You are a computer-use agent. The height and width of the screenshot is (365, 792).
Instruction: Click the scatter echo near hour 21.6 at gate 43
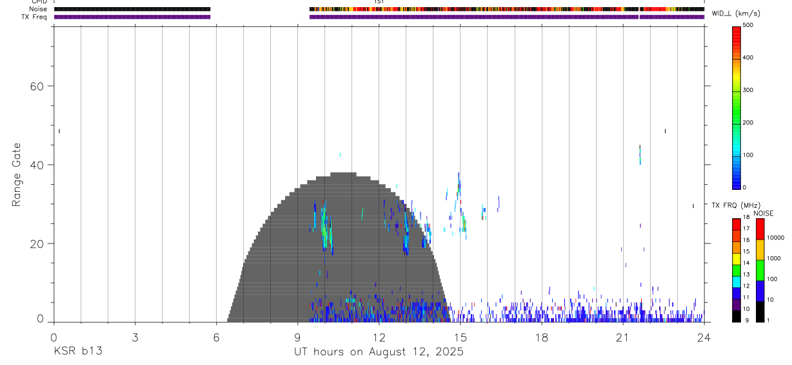tap(640, 155)
